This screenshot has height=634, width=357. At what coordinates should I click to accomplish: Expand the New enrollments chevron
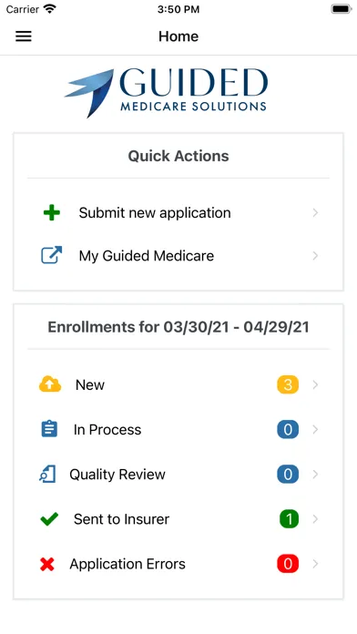pyautogui.click(x=315, y=384)
